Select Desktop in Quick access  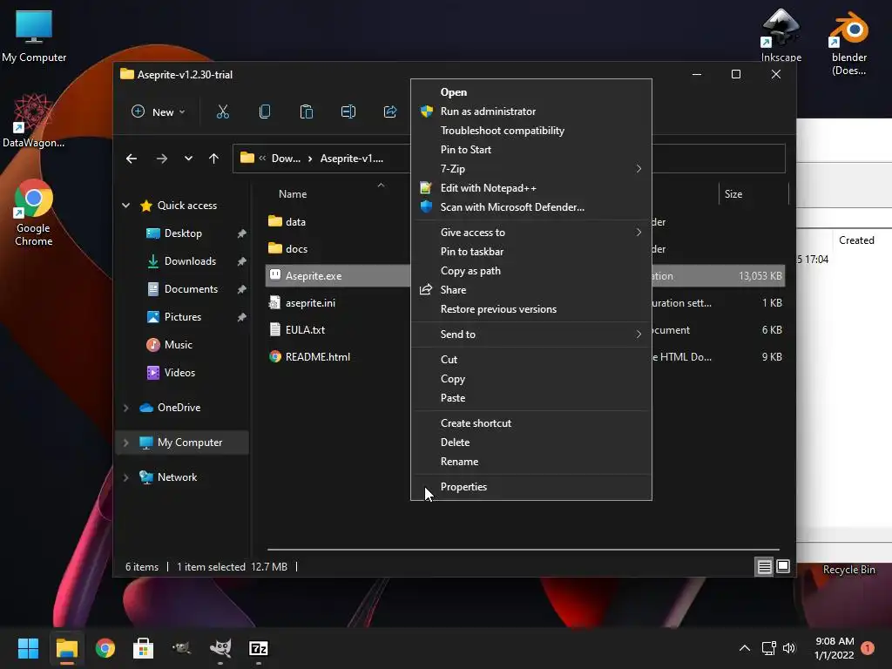[183, 233]
